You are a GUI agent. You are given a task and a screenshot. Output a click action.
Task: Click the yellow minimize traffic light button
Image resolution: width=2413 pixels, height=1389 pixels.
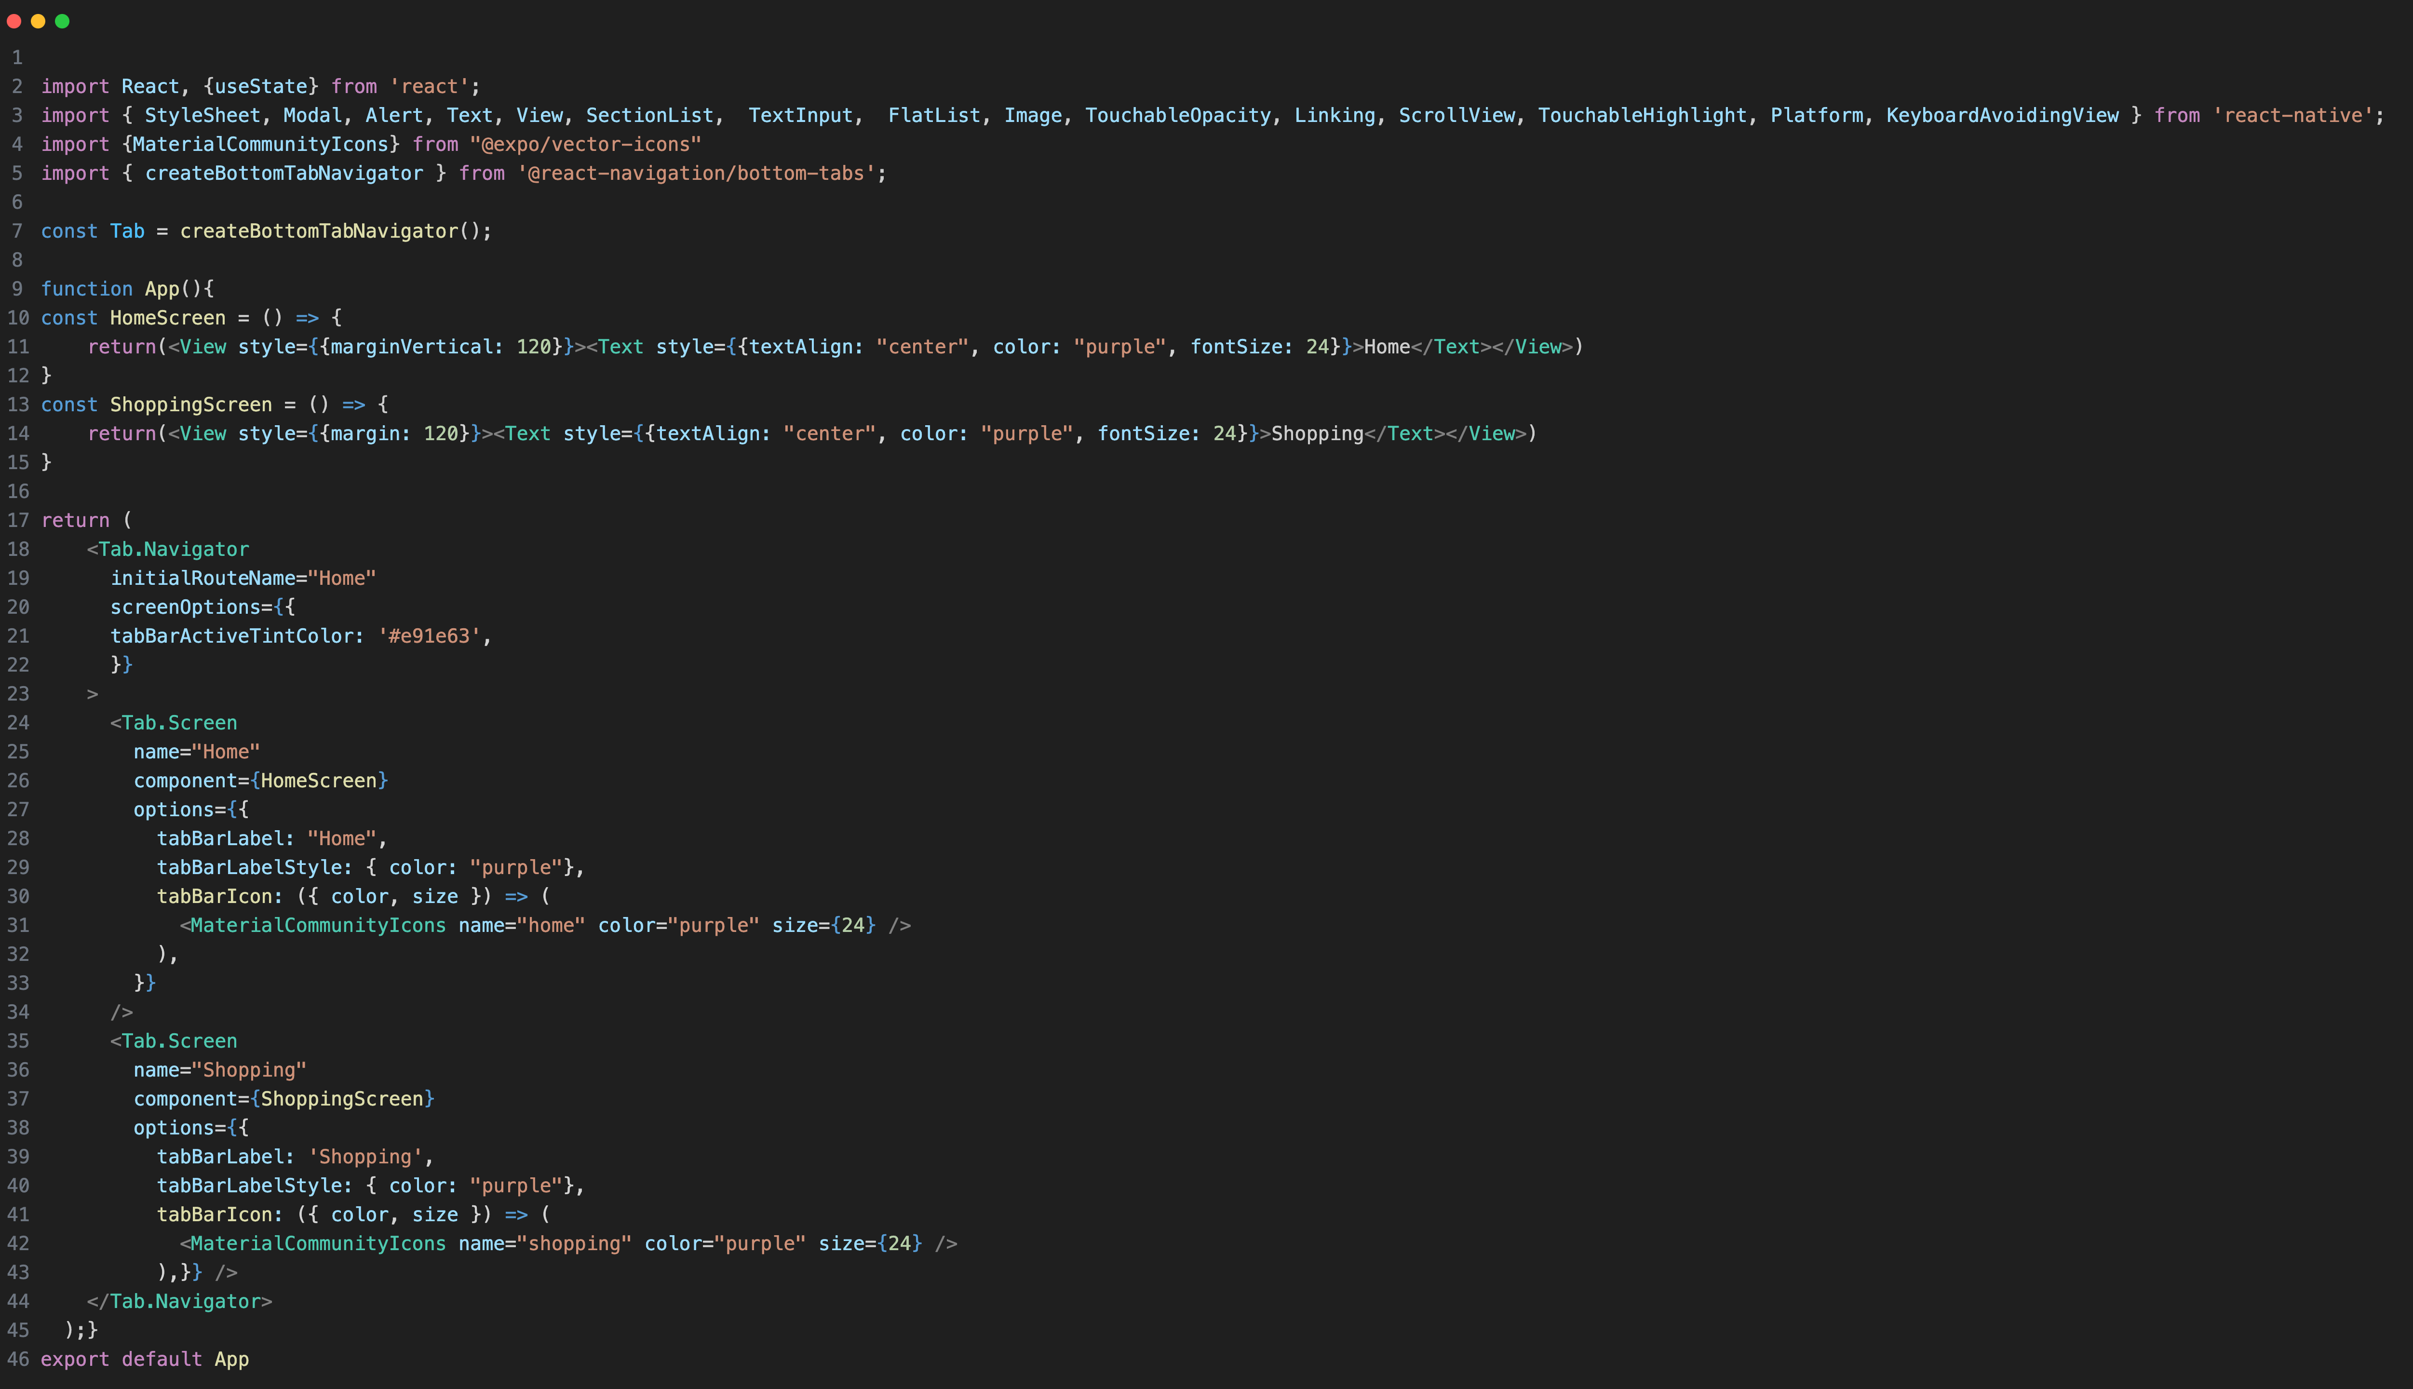tap(38, 21)
